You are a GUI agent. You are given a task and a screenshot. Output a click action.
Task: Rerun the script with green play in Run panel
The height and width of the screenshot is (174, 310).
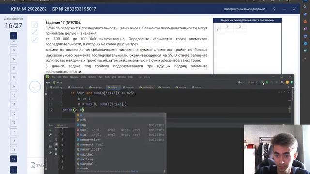point(50,130)
